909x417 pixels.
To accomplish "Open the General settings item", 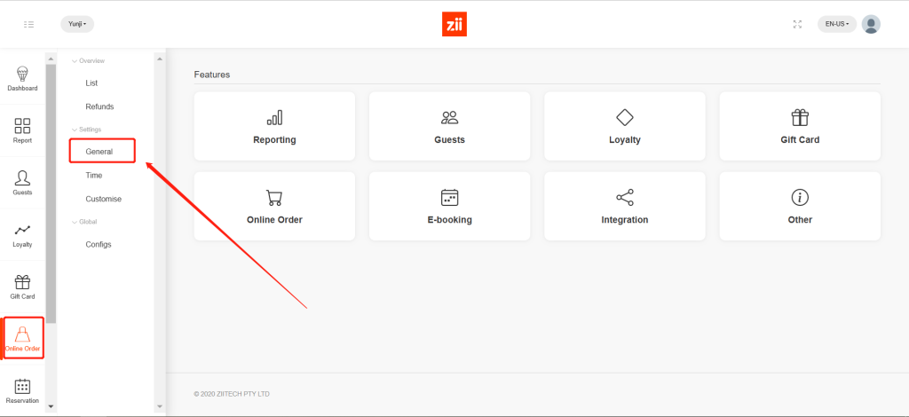I will point(99,152).
